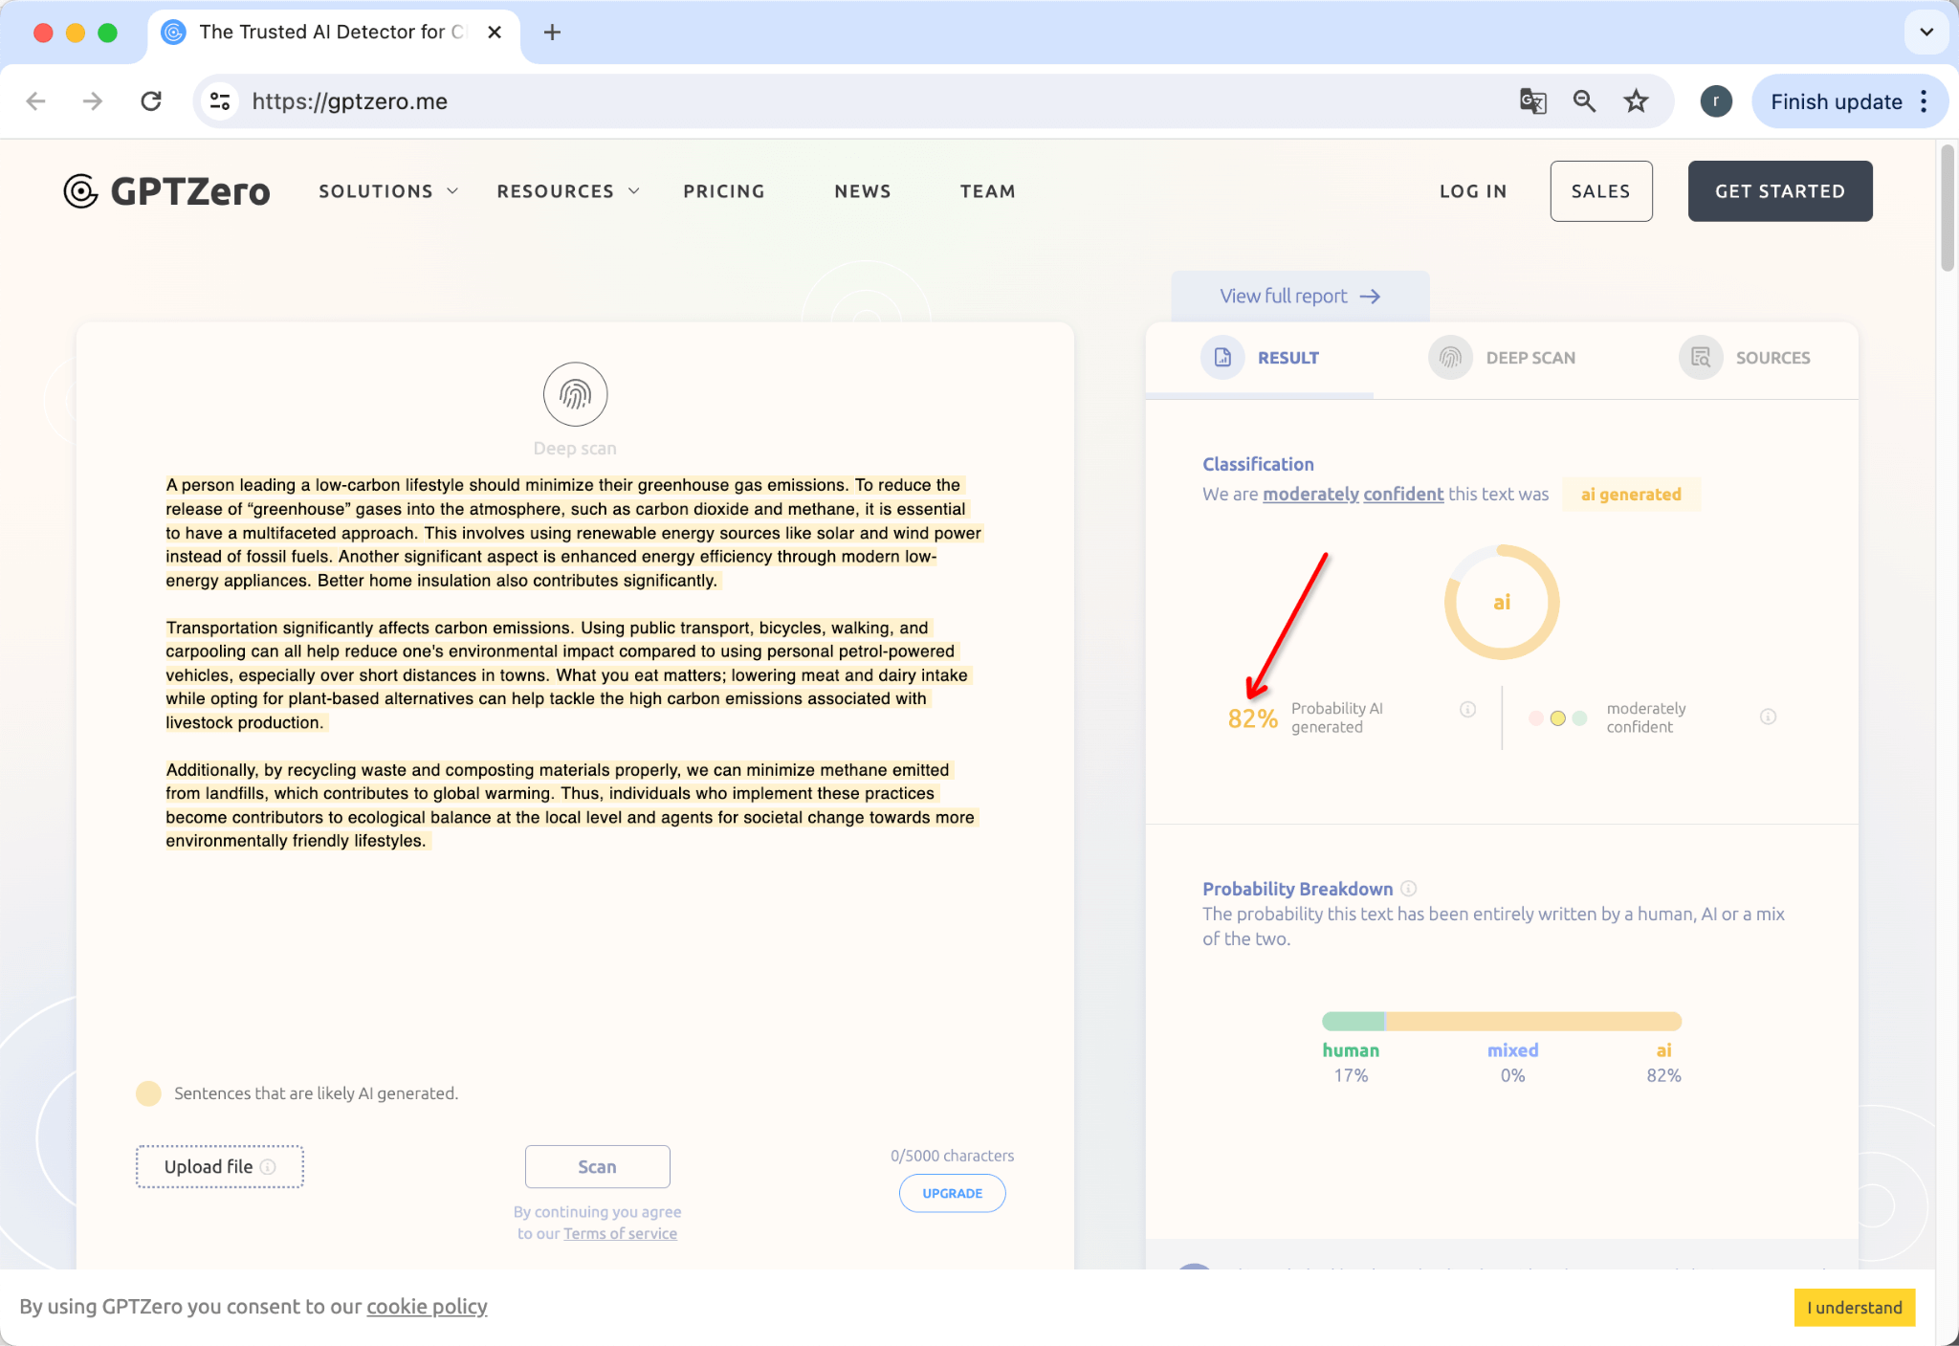Click the yellow confidence indicator dot
Image resolution: width=1959 pixels, height=1346 pixels.
1557,717
